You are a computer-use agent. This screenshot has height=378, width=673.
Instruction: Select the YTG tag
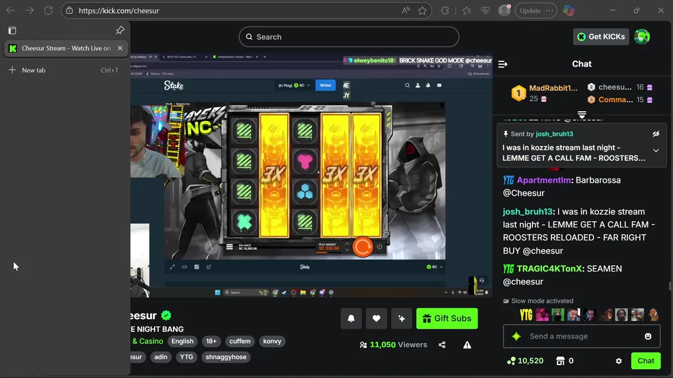click(x=187, y=357)
